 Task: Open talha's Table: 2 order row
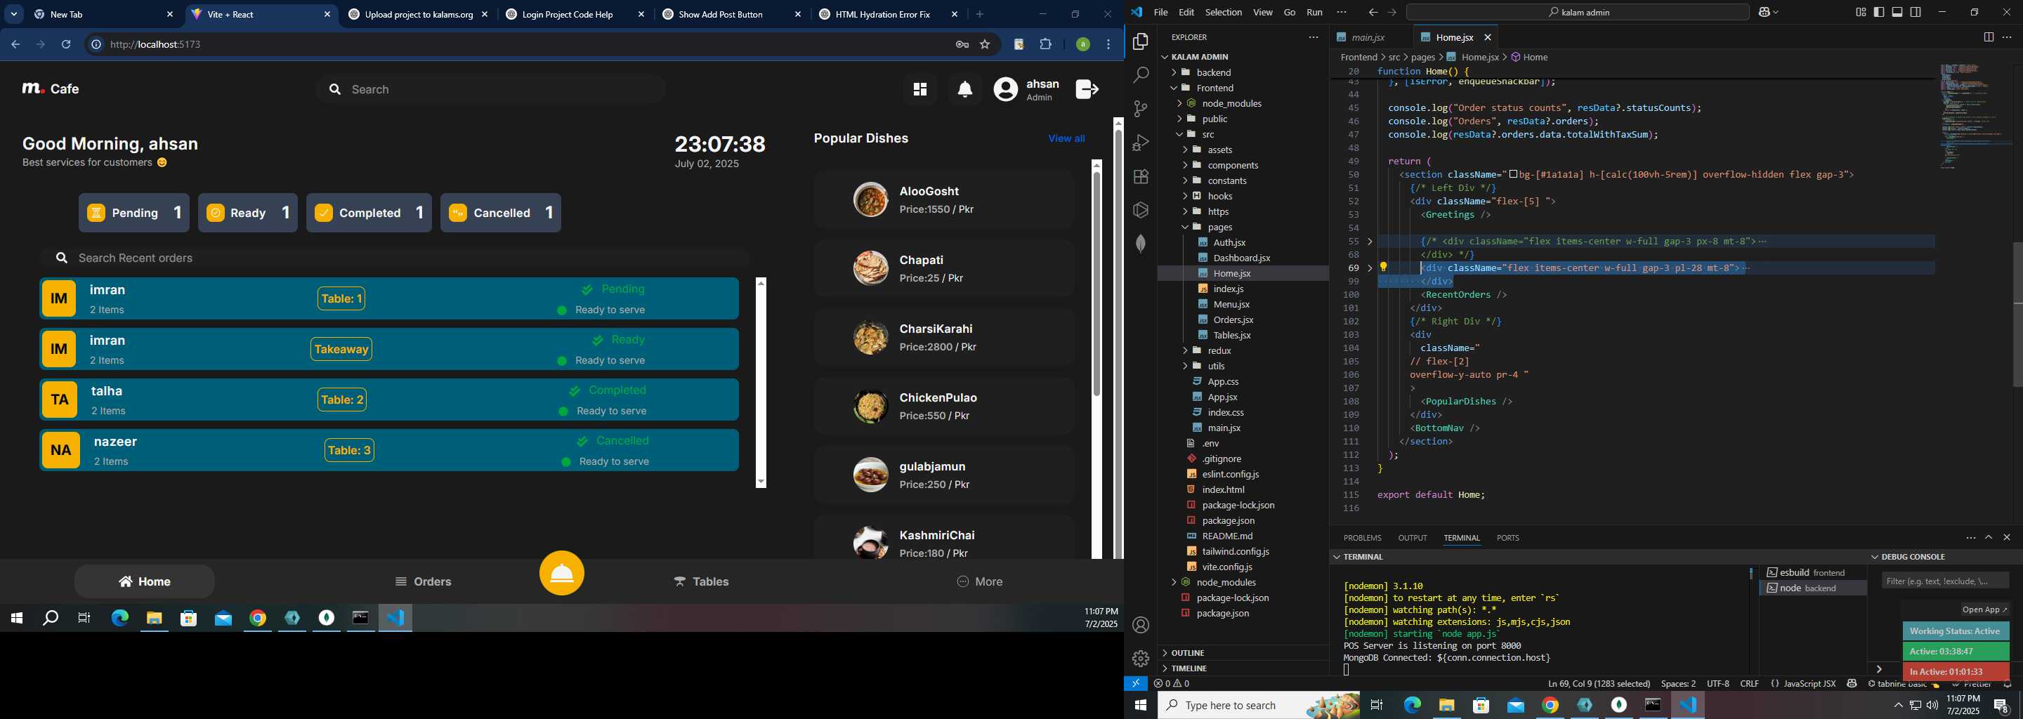coord(390,400)
